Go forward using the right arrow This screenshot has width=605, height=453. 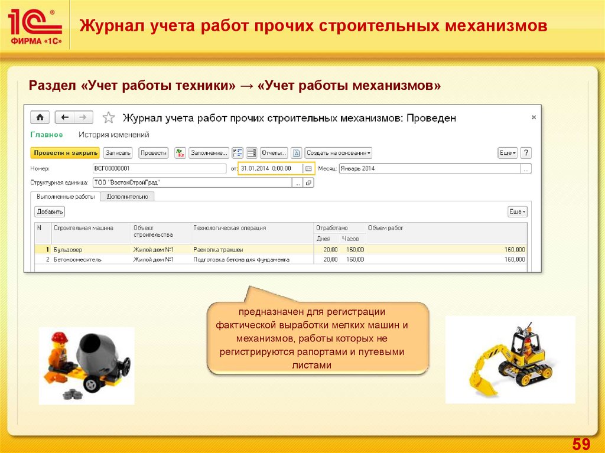click(83, 118)
